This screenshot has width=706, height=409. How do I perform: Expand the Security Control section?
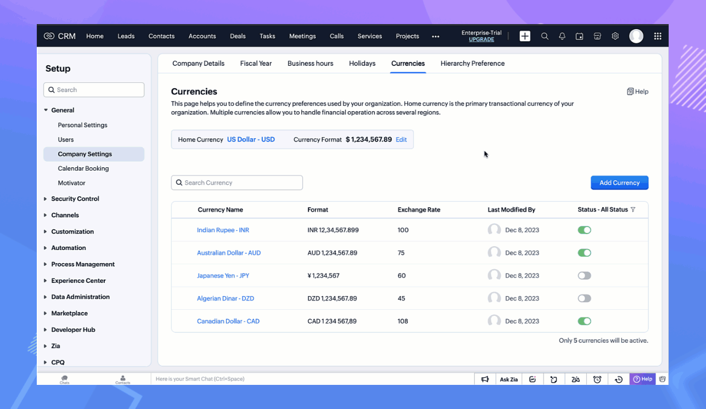point(75,199)
